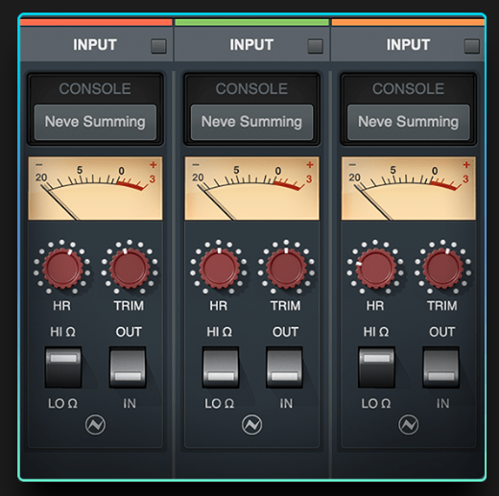Select the INPUT header label of the green channel
Screen dimensions: 499x496
[251, 45]
